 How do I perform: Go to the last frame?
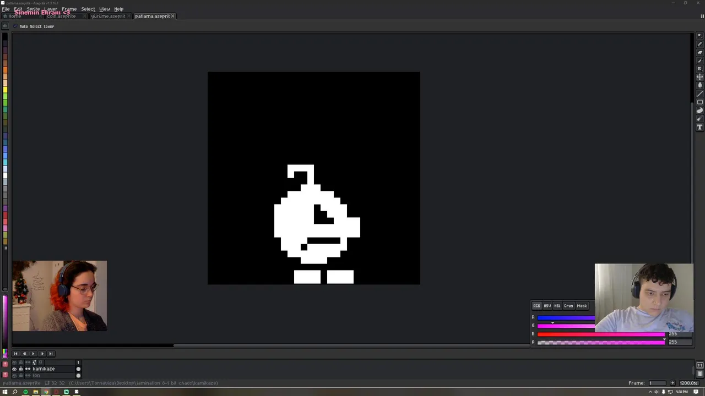coord(51,354)
